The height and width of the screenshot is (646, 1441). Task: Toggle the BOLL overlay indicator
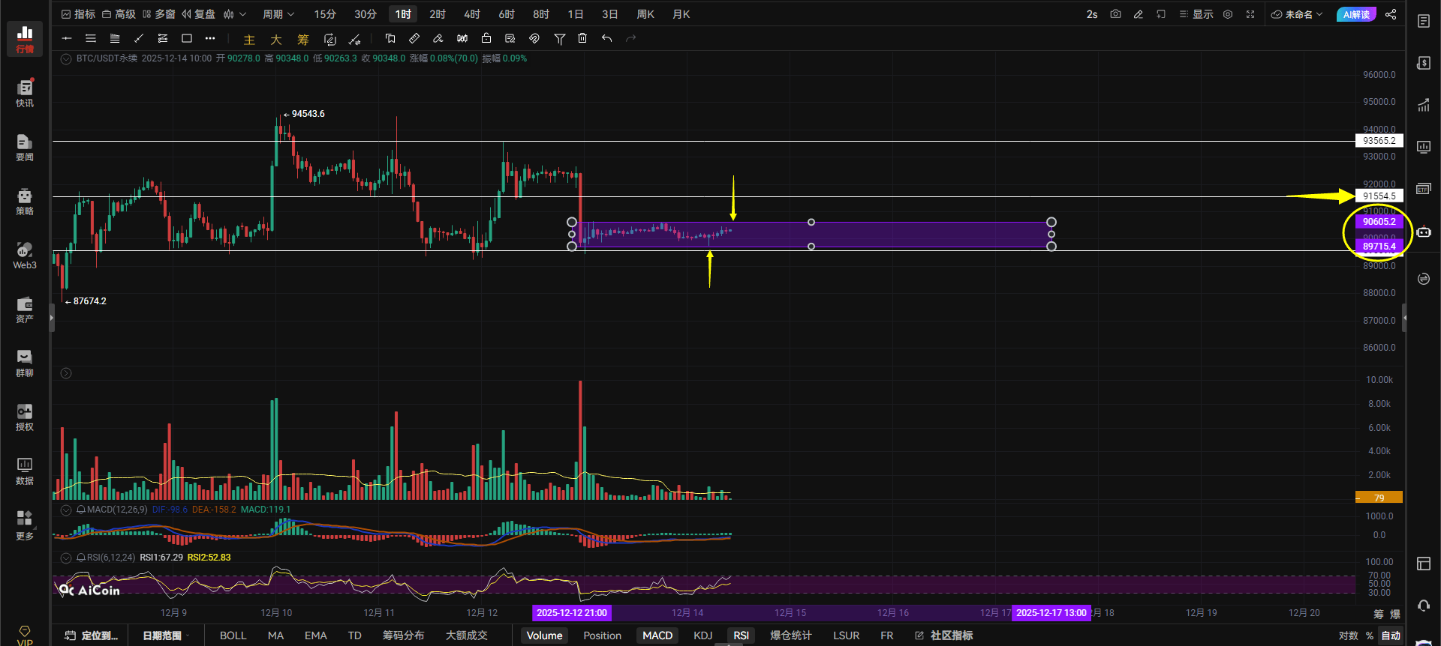233,636
